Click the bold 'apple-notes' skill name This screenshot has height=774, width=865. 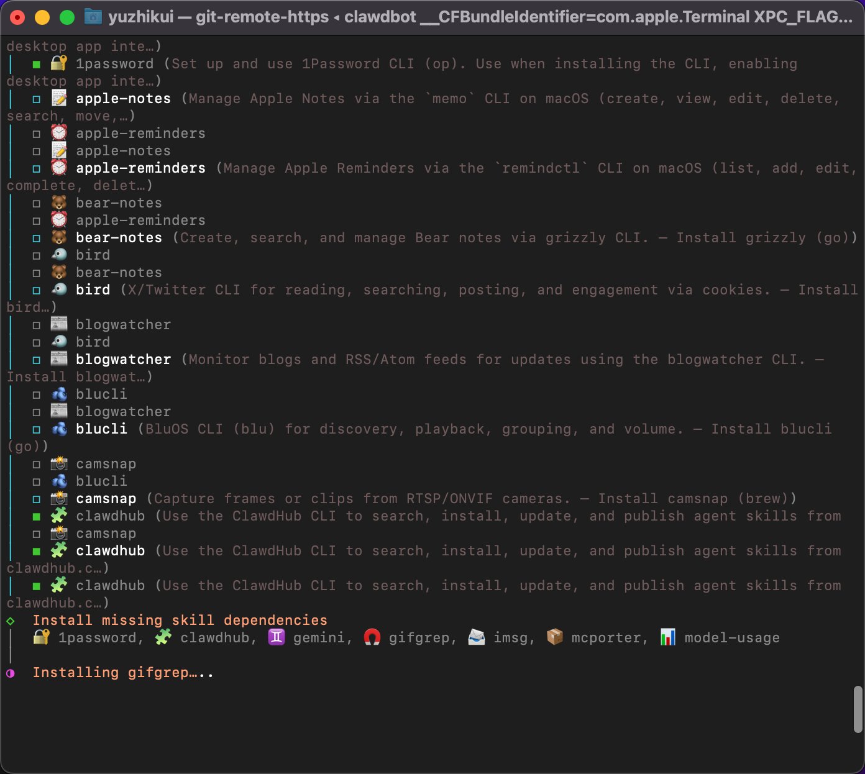tap(123, 98)
